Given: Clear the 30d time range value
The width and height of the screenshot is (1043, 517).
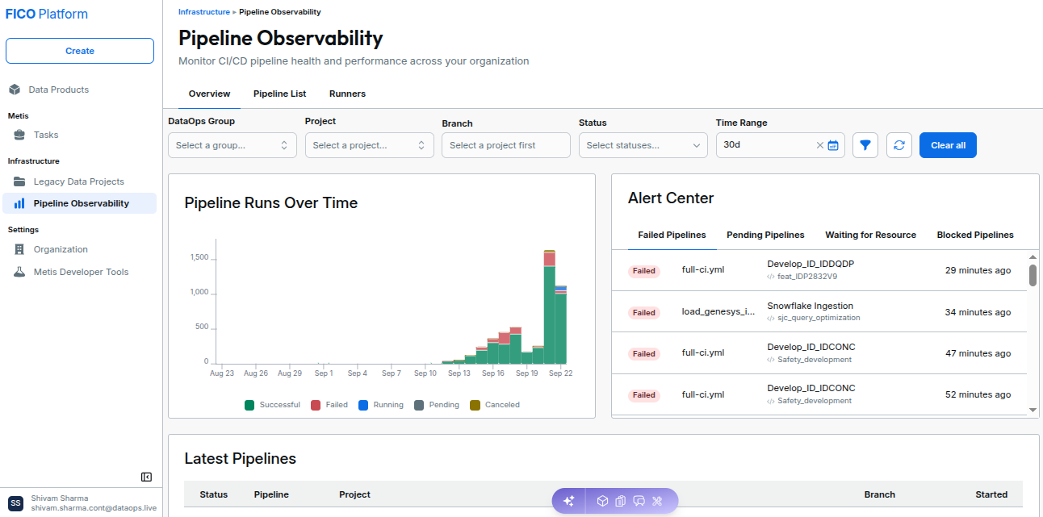Looking at the screenshot, I should click(820, 145).
